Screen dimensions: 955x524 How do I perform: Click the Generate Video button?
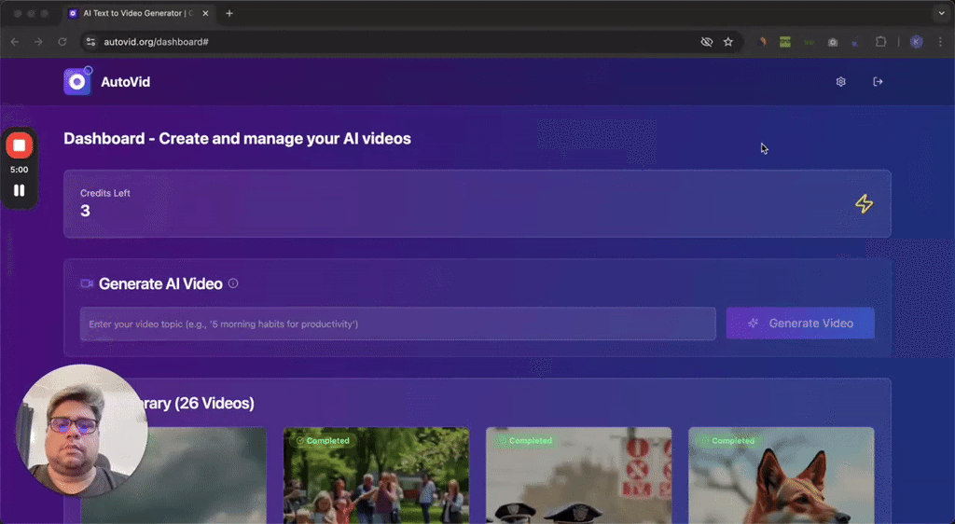pos(800,324)
